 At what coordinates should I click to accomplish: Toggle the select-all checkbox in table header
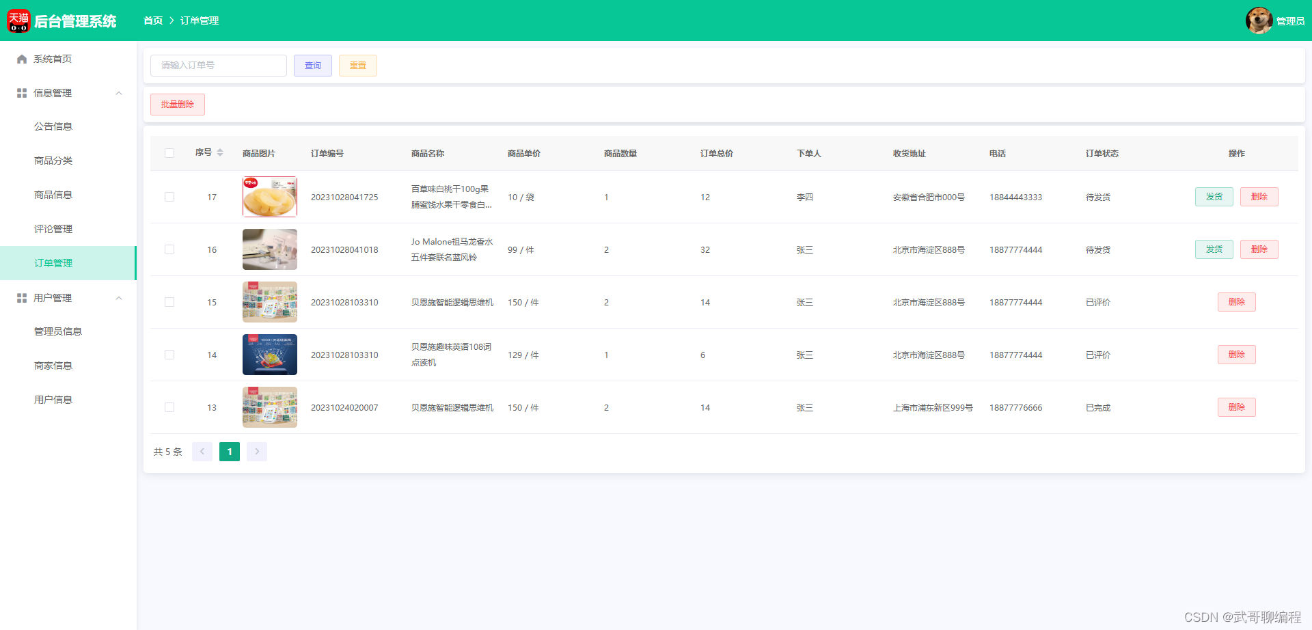tap(169, 153)
